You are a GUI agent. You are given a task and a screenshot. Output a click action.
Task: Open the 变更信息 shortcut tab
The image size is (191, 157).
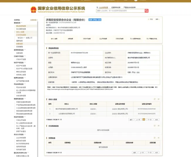pos(71,39)
